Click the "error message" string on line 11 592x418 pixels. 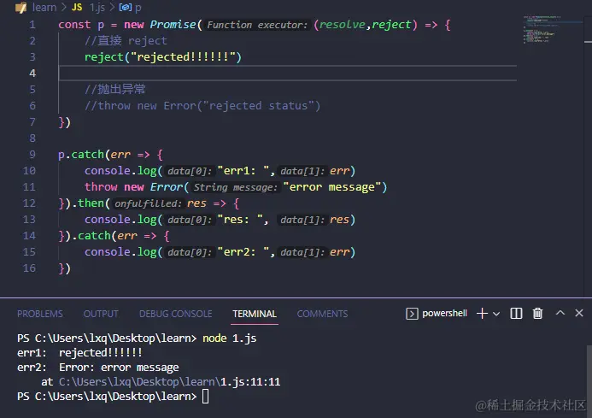point(332,187)
